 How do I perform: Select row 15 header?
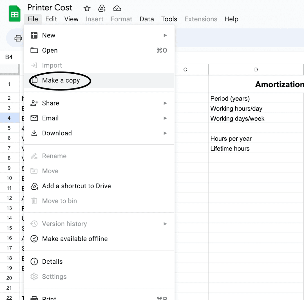(9, 228)
